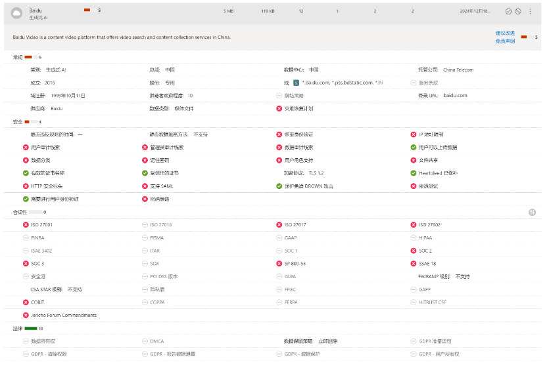Viewport: 547px width, 370px height.
Task: Click the red X icon for ISO 27002
Action: [x=414, y=225]
